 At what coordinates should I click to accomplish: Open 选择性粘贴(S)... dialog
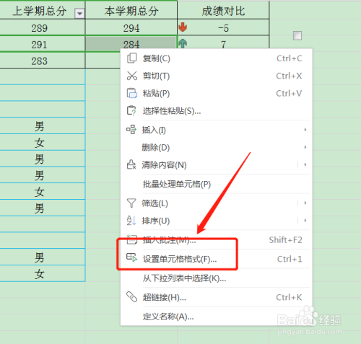(216, 111)
